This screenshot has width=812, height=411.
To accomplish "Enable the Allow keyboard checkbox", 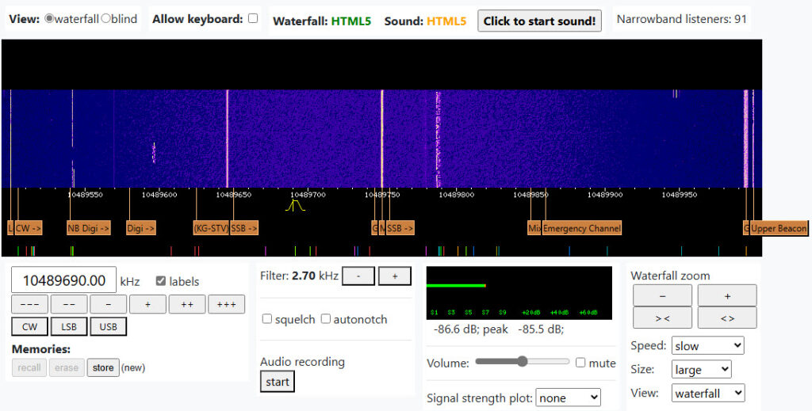I will (253, 18).
